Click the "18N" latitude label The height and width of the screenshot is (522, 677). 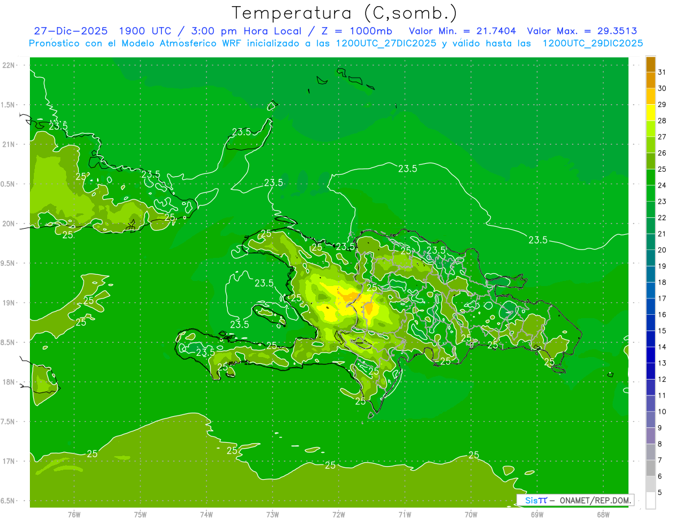point(8,382)
